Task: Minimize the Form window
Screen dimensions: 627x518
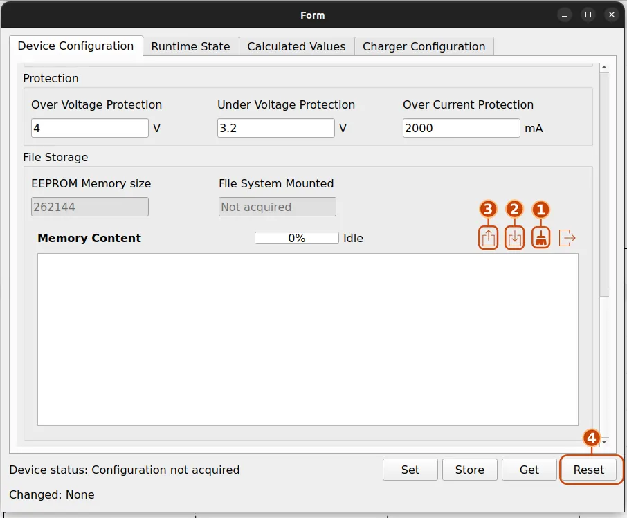Action: click(565, 15)
